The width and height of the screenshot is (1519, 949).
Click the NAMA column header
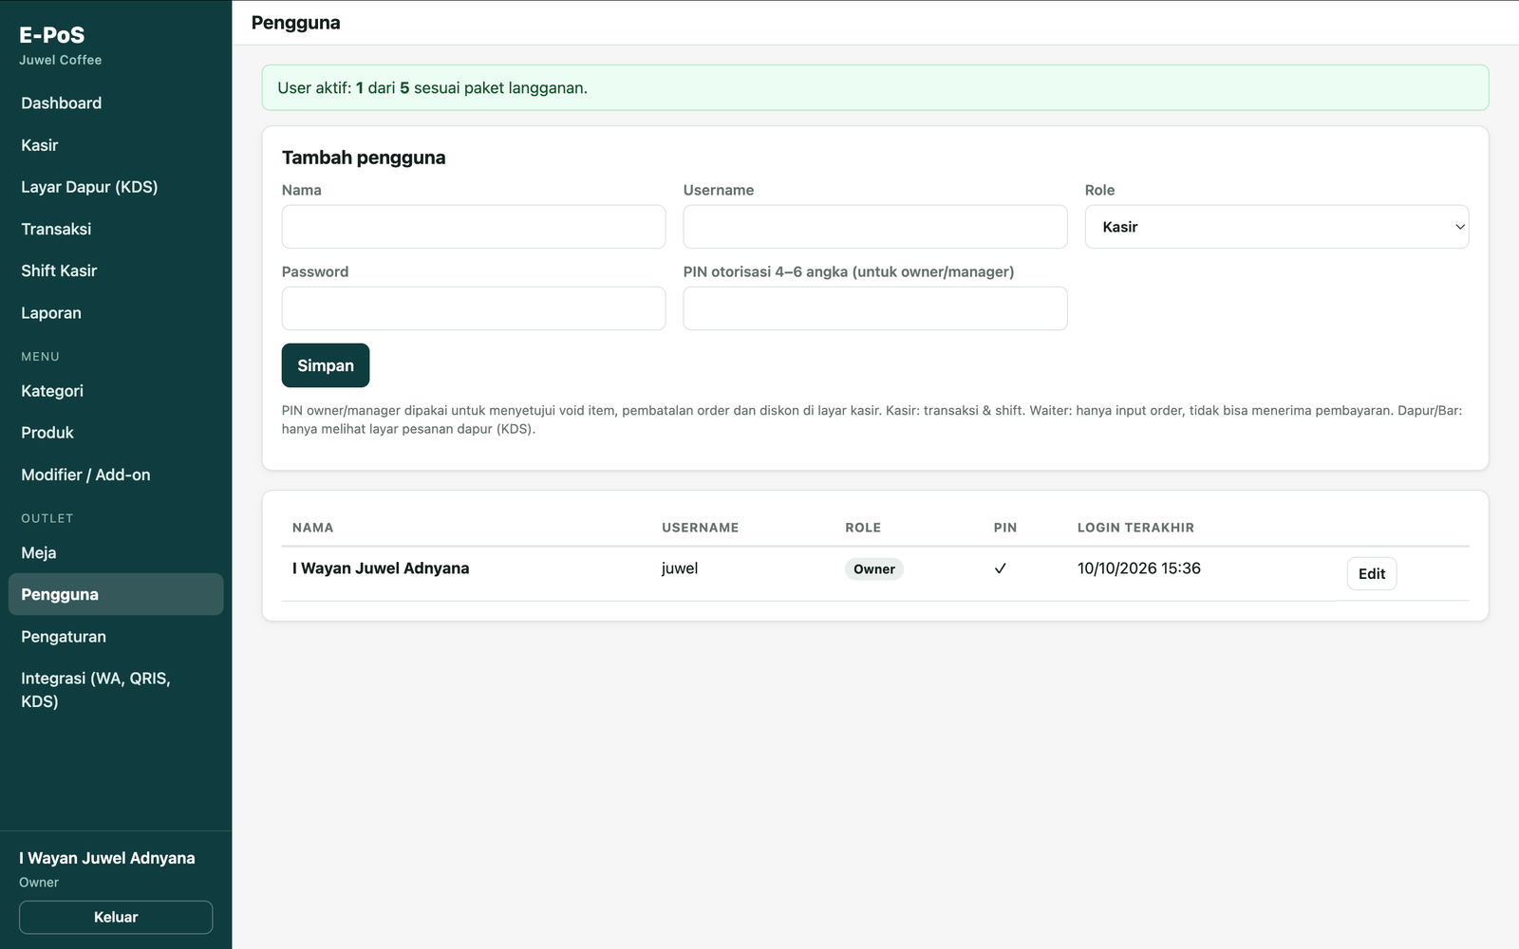point(313,528)
